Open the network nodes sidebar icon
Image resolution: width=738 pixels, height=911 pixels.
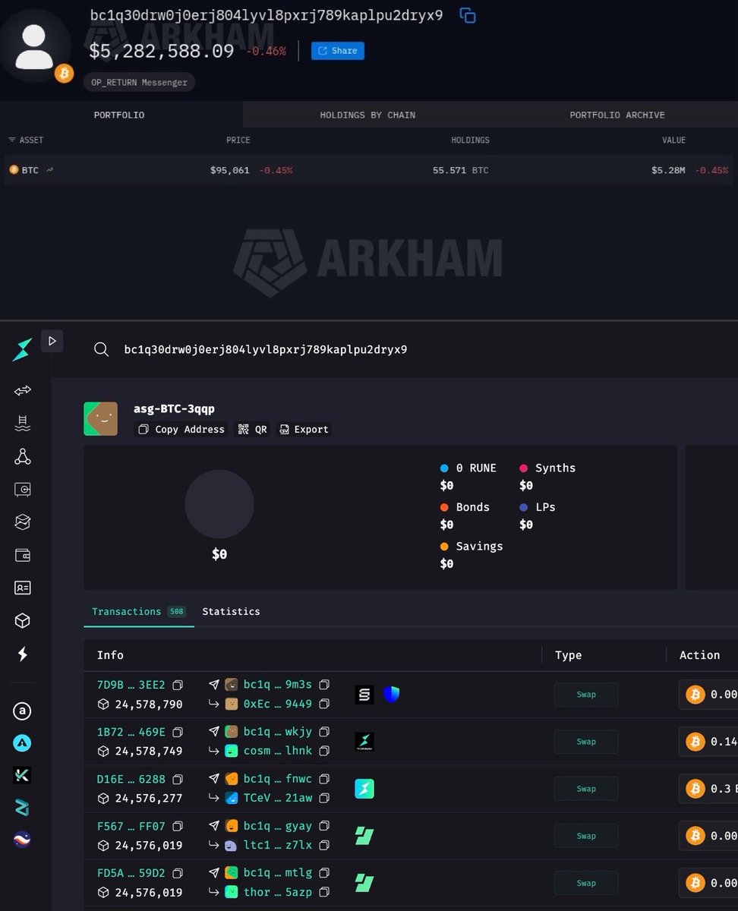coord(23,456)
